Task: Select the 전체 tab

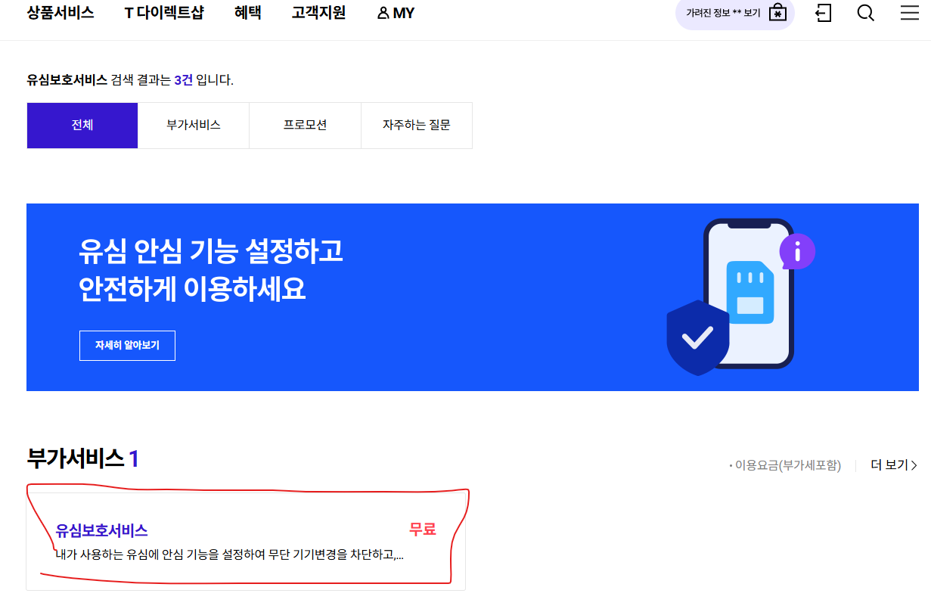Action: click(x=82, y=125)
